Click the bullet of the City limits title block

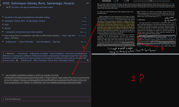3,17
